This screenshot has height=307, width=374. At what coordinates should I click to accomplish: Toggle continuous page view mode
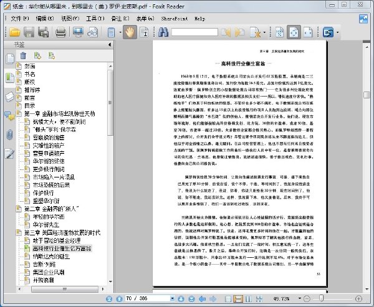[x=238, y=299]
